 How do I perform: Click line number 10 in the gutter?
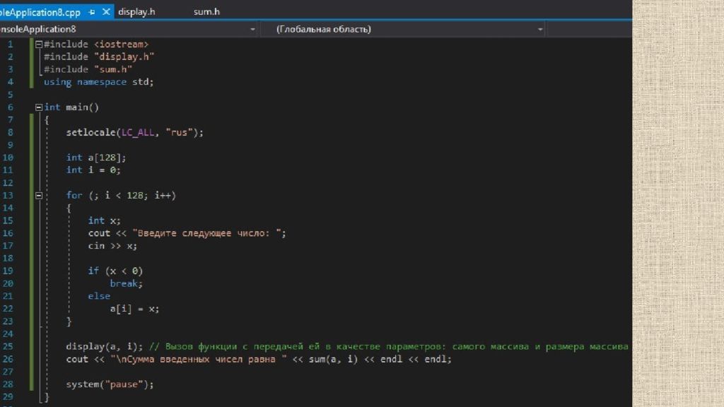point(9,158)
